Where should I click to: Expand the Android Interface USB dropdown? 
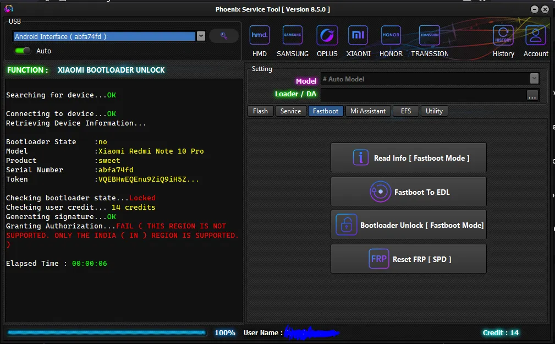(201, 36)
